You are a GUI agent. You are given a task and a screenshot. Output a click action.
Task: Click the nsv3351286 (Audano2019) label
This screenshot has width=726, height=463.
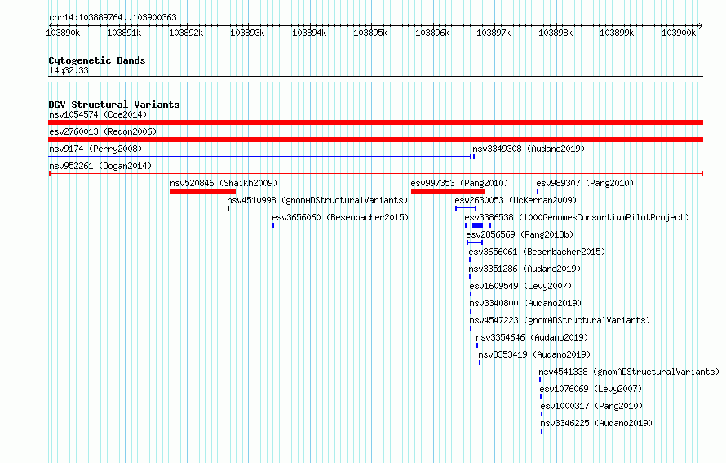point(525,269)
